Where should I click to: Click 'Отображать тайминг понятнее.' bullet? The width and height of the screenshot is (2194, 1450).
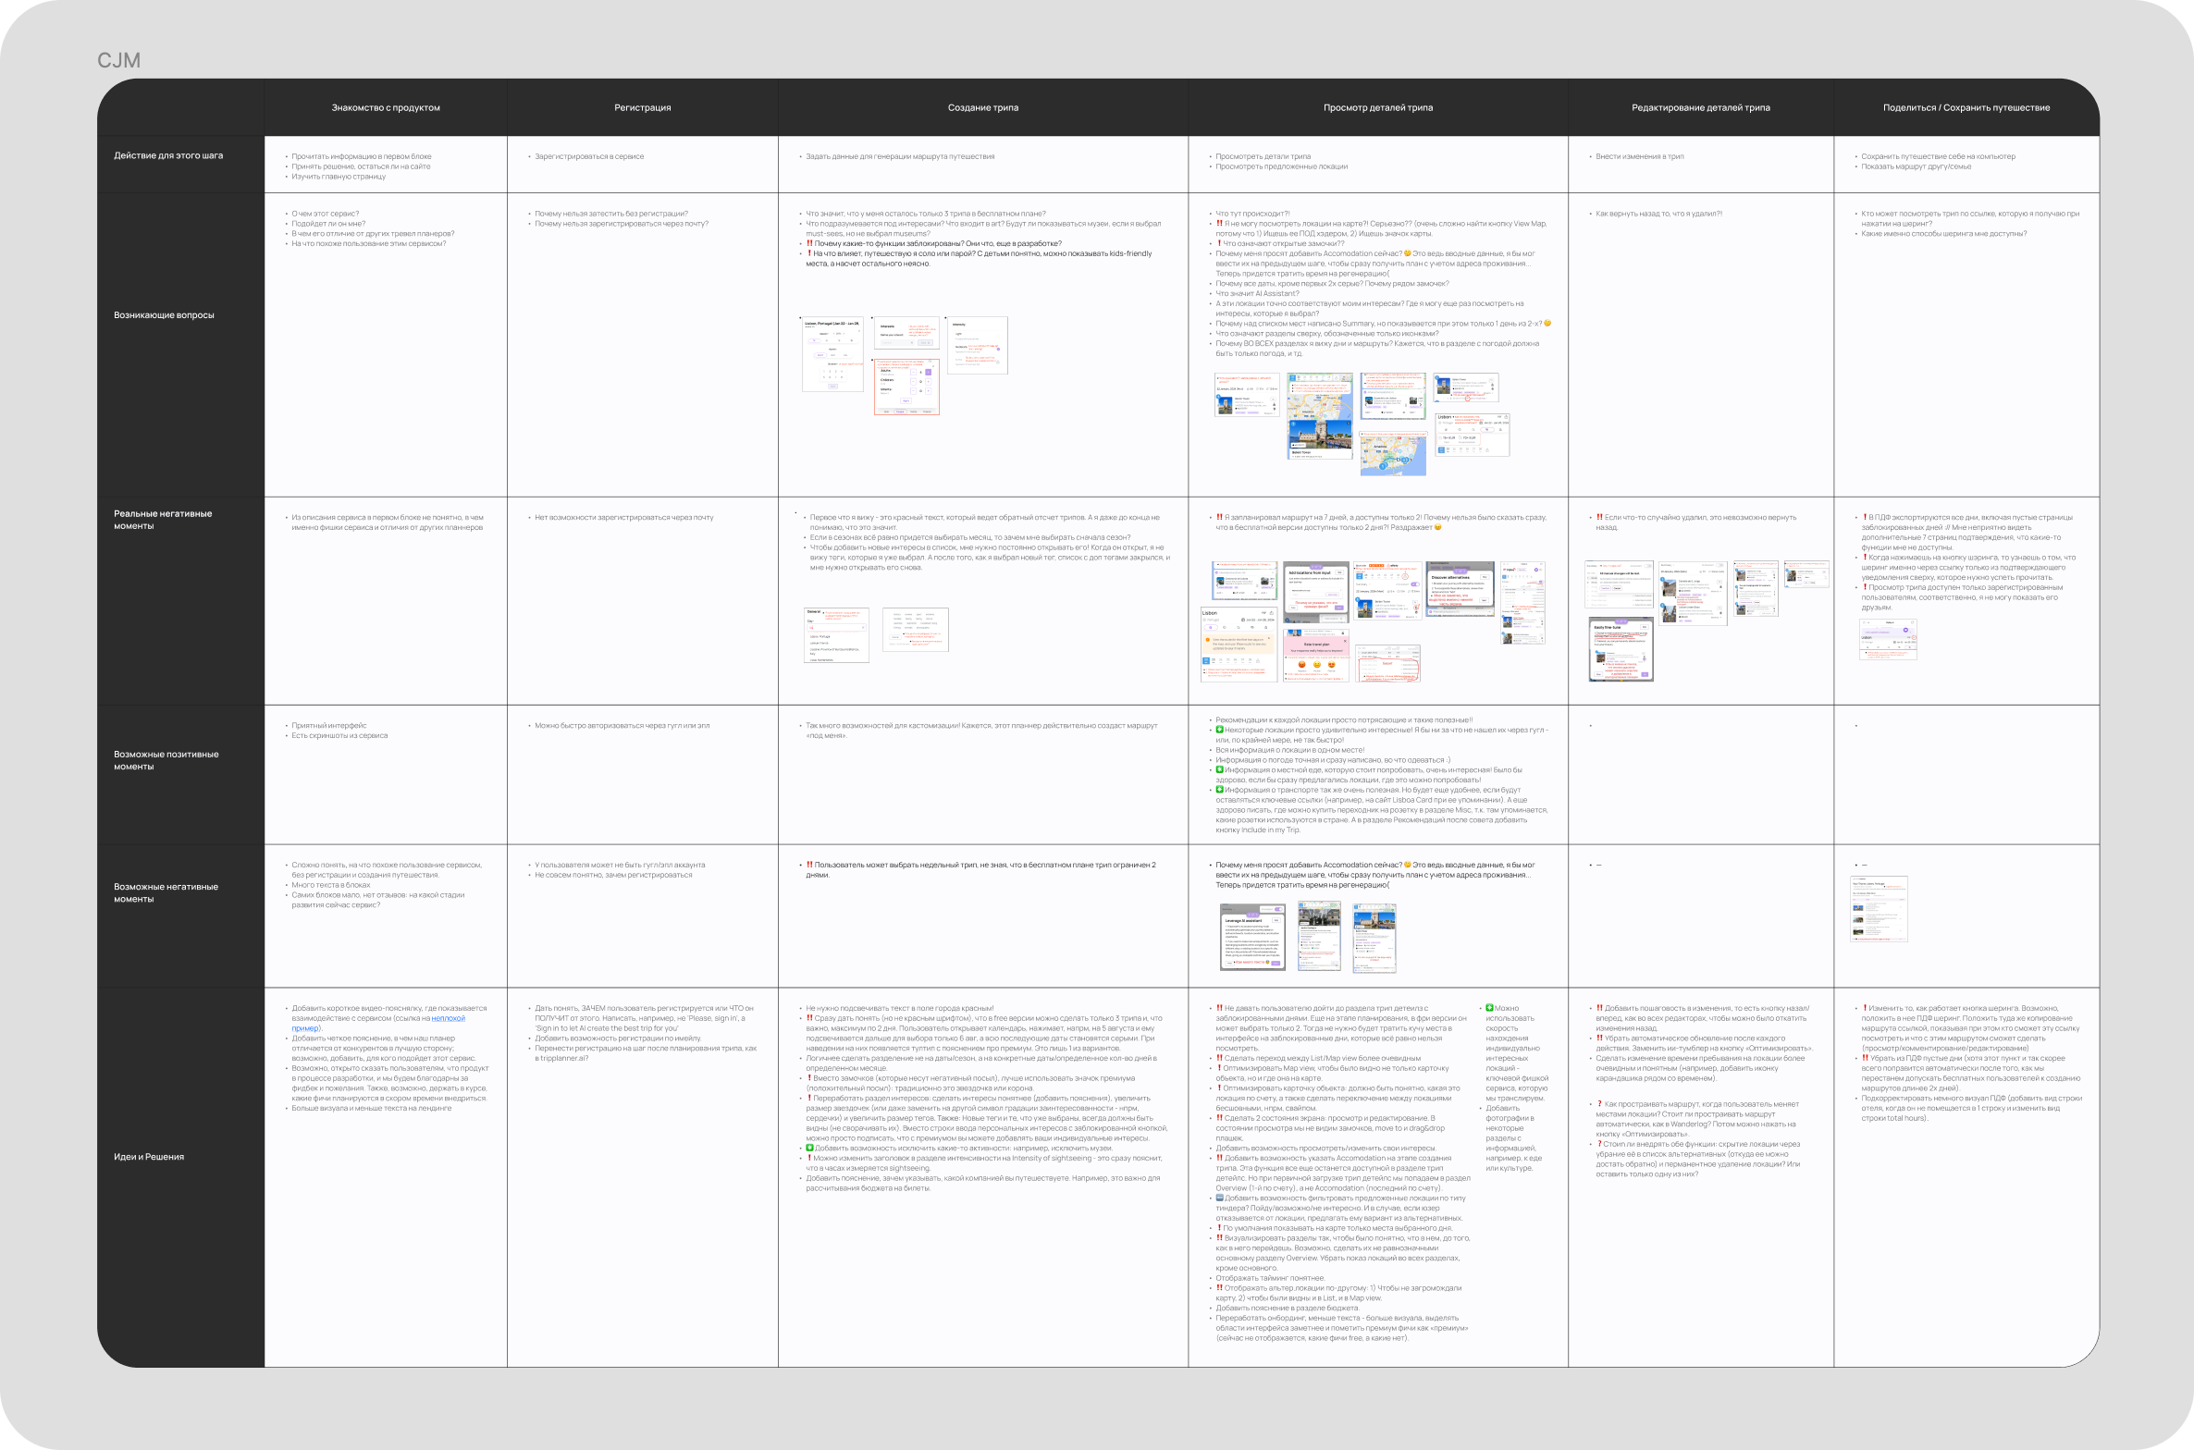pyautogui.click(x=1270, y=1278)
